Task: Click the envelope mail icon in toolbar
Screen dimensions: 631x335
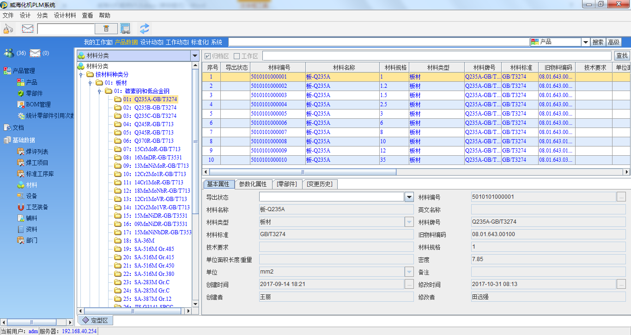Action: point(28,29)
